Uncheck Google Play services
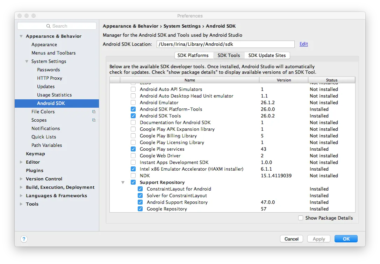The image size is (380, 264). [x=133, y=149]
